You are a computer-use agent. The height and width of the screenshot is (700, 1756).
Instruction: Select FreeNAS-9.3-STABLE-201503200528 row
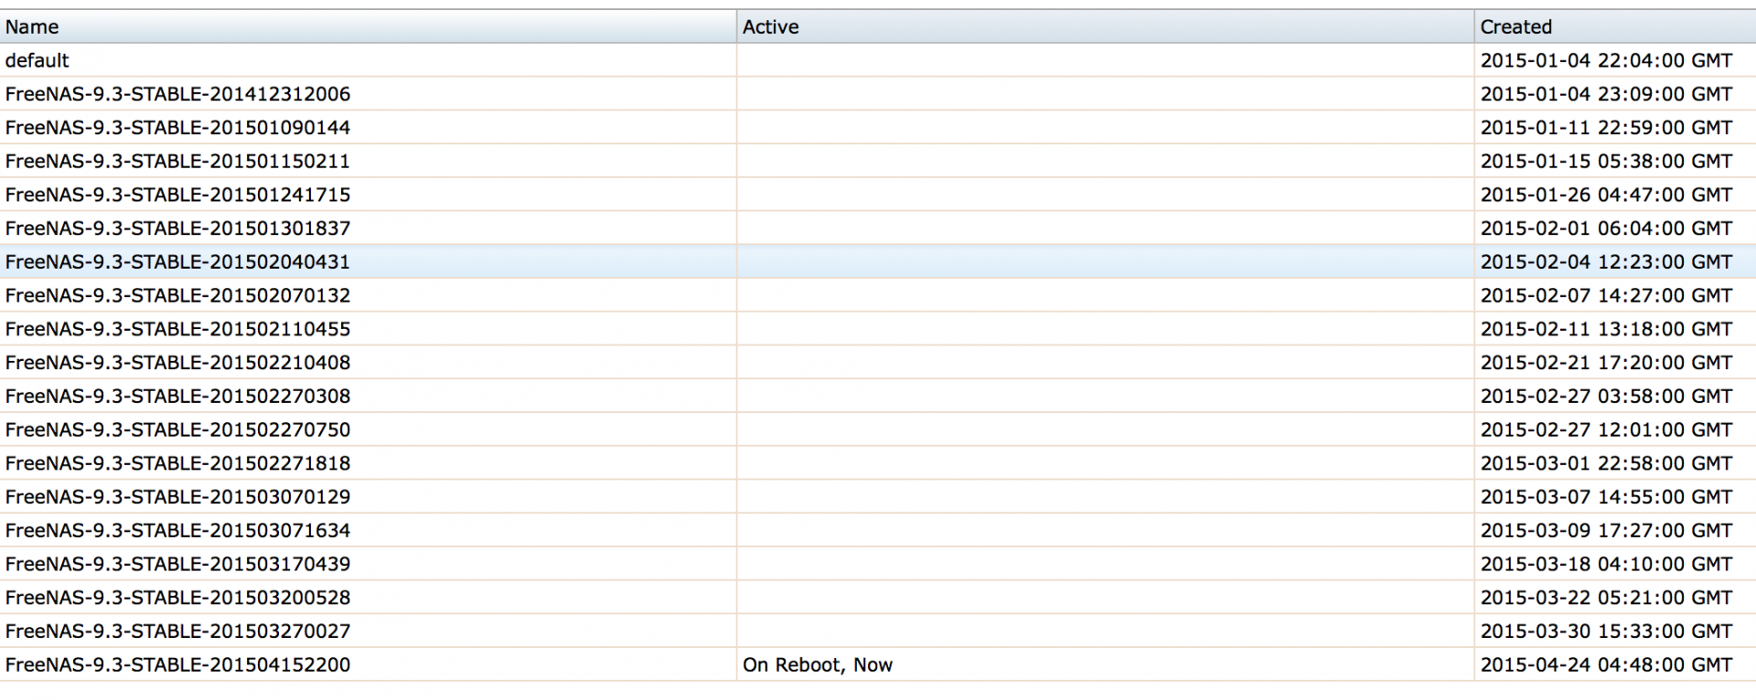878,598
